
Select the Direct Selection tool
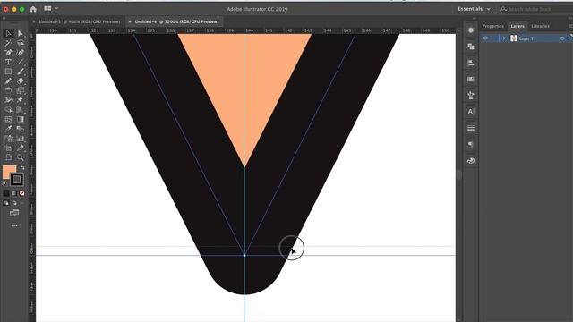[x=21, y=34]
